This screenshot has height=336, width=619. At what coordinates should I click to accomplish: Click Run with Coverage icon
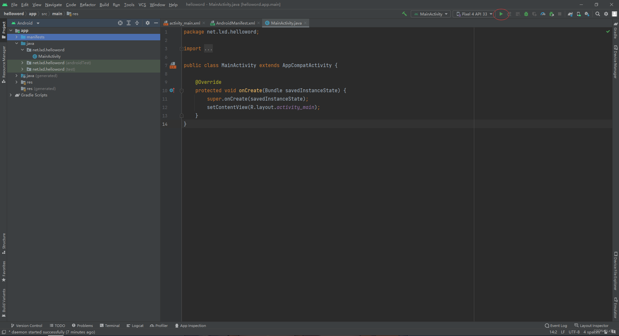(535, 14)
